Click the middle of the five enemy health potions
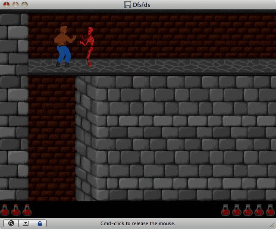 pyautogui.click(x=248, y=210)
